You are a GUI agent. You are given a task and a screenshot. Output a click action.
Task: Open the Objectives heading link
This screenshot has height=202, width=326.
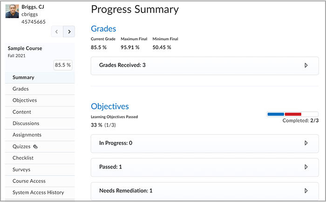click(110, 107)
